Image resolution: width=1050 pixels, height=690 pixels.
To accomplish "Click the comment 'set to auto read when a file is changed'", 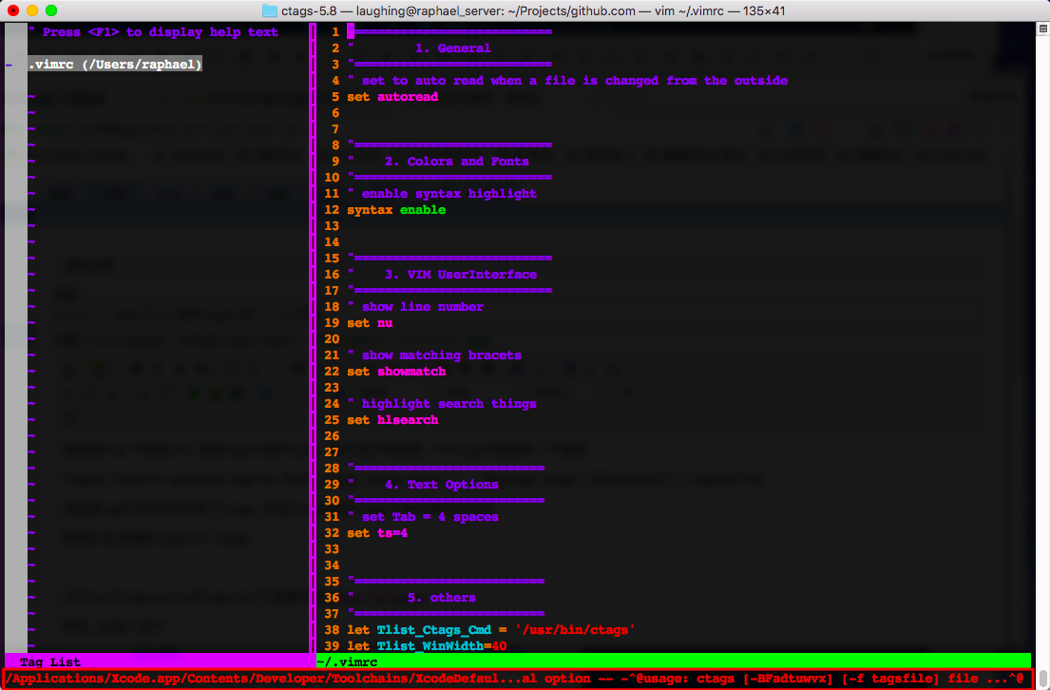I will point(568,81).
